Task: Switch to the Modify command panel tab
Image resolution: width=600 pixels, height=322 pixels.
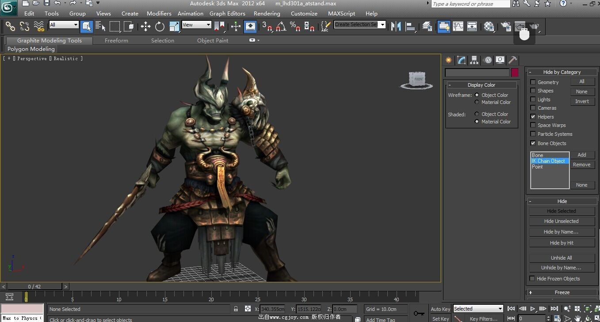Action: 462,60
